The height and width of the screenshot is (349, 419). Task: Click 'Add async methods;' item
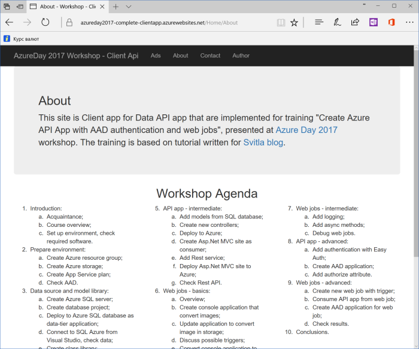(338, 225)
